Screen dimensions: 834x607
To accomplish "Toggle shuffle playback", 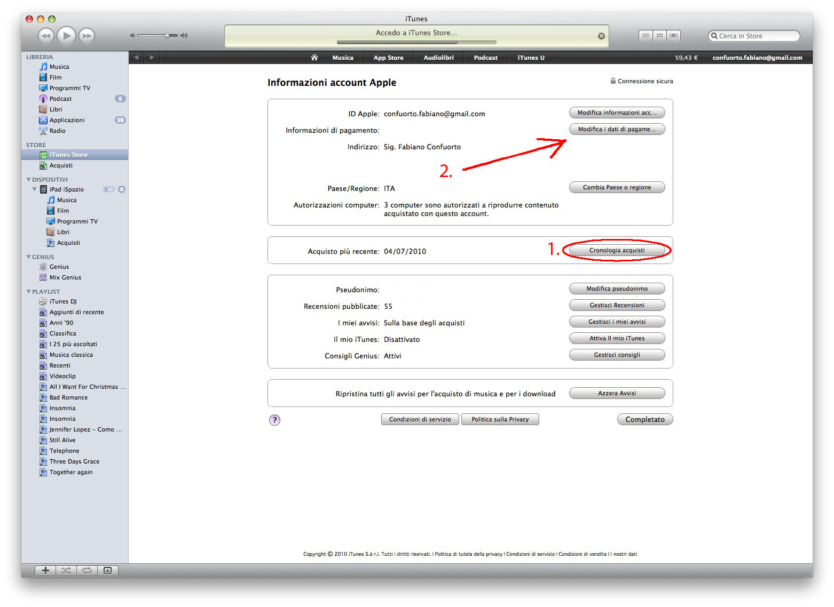I will click(66, 570).
